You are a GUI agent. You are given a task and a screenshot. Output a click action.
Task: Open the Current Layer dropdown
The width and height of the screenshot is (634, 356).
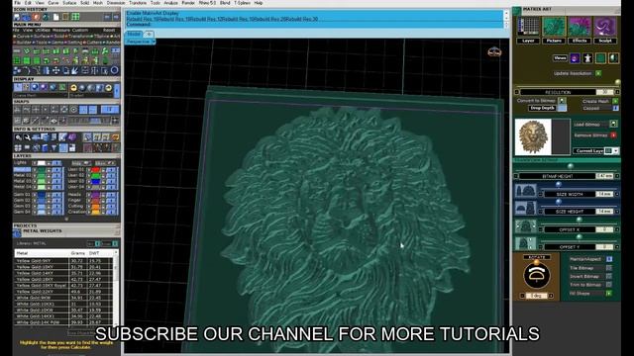615,150
